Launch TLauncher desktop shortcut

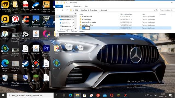click(x=36, y=79)
